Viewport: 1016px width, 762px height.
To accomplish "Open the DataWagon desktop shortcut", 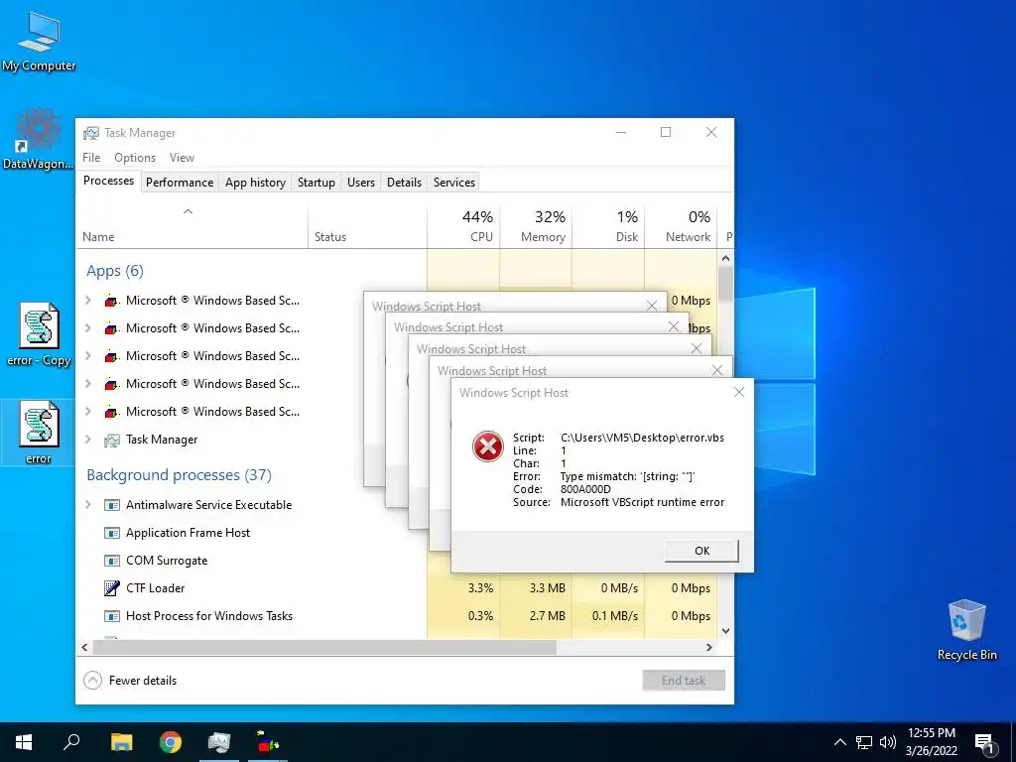I will (x=38, y=139).
